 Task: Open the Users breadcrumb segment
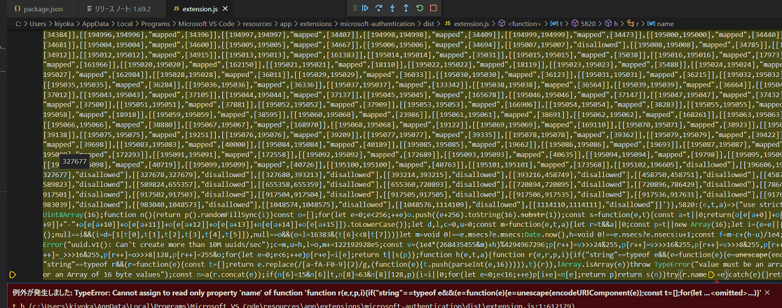tap(37, 23)
